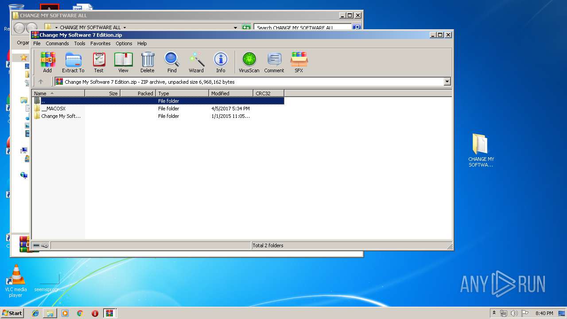Viewport: 567px width, 319px height.
Task: Click the Delete trash bin icon
Action: 148,62
